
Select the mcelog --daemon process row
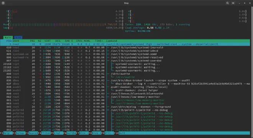(x=125, y=107)
